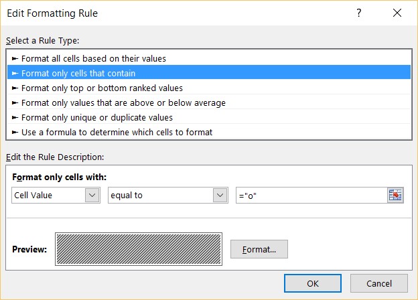Choose 'Use a formula to determine' rule type
The width and height of the screenshot is (418, 300).
pos(117,132)
